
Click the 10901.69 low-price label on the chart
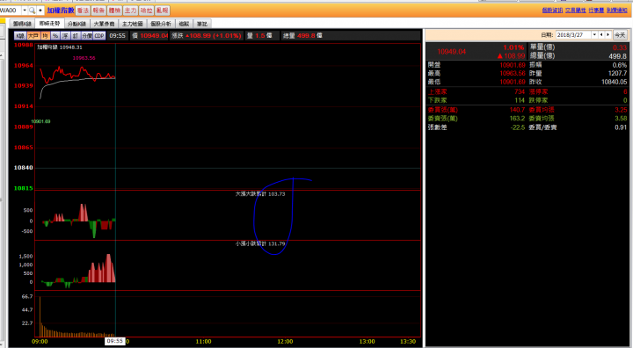click(x=40, y=121)
